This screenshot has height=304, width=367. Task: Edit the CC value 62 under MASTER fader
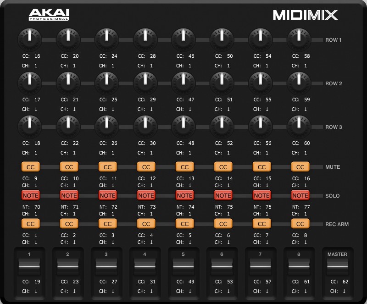[x=345, y=282]
